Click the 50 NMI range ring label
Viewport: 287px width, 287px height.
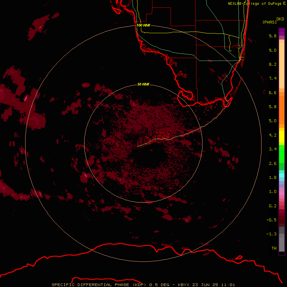(143, 84)
